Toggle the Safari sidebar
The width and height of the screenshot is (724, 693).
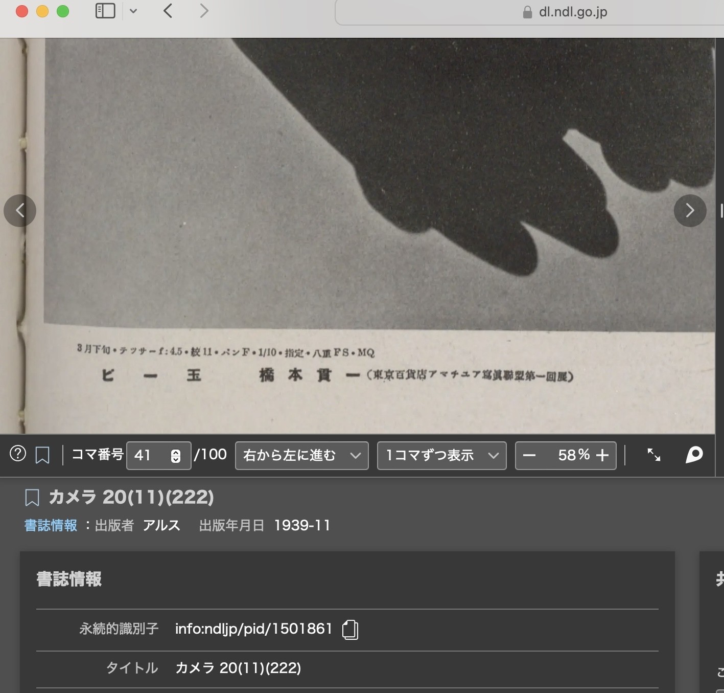click(105, 11)
